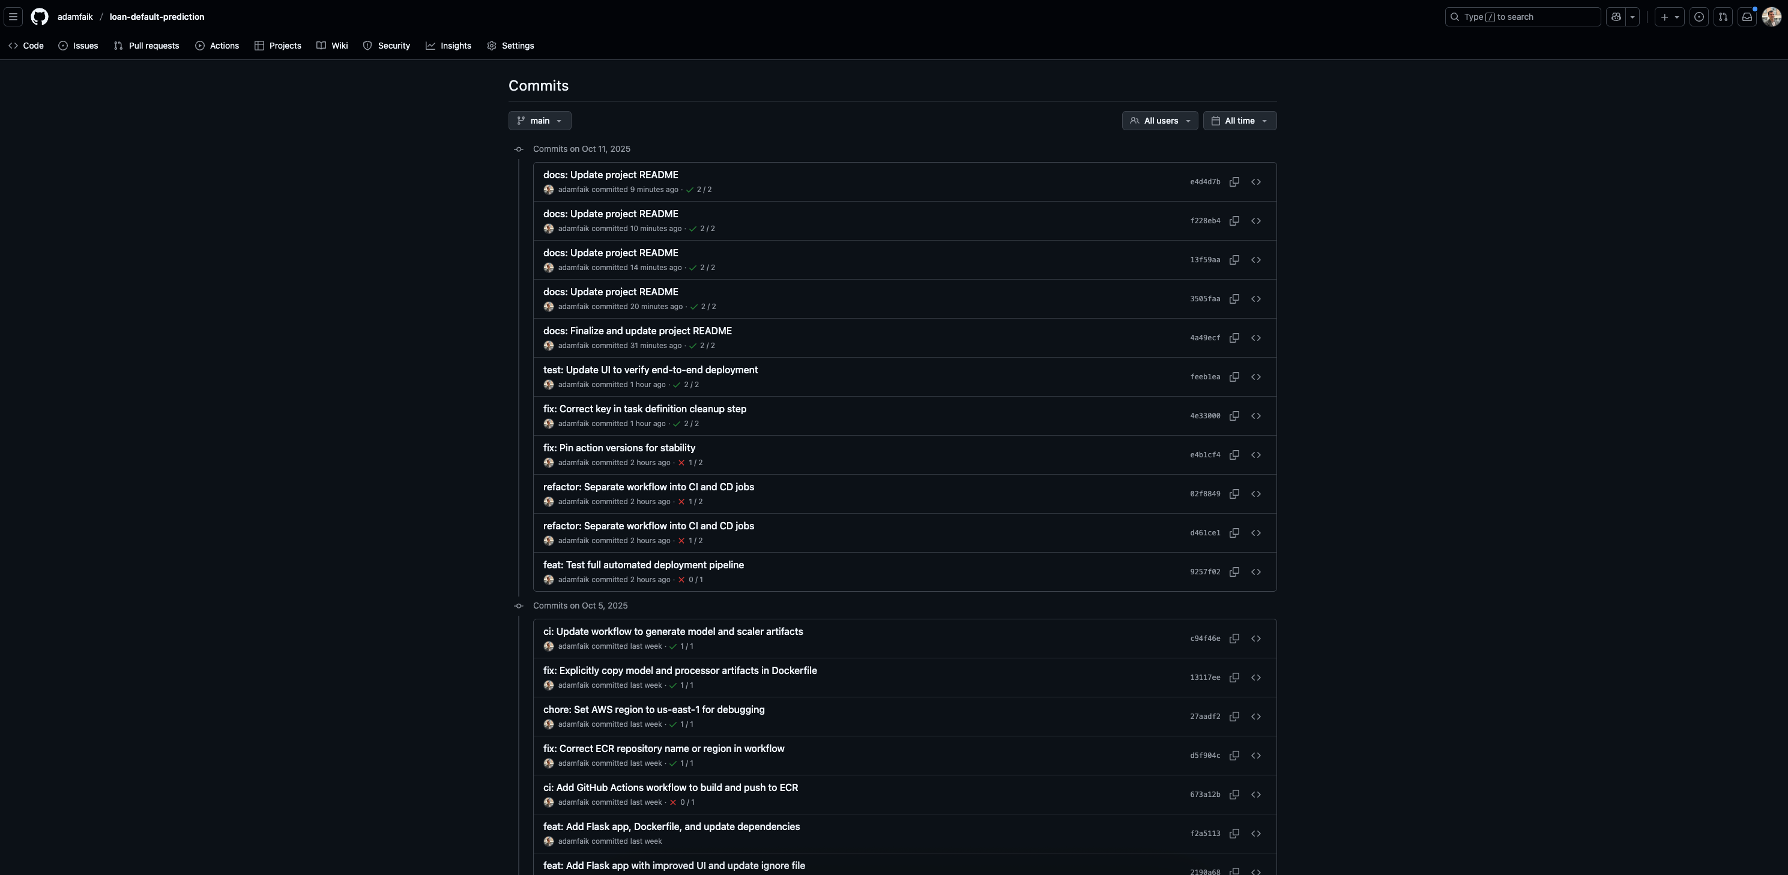Open the Copilot chat icon in header
Image resolution: width=1788 pixels, height=875 pixels.
(1616, 17)
